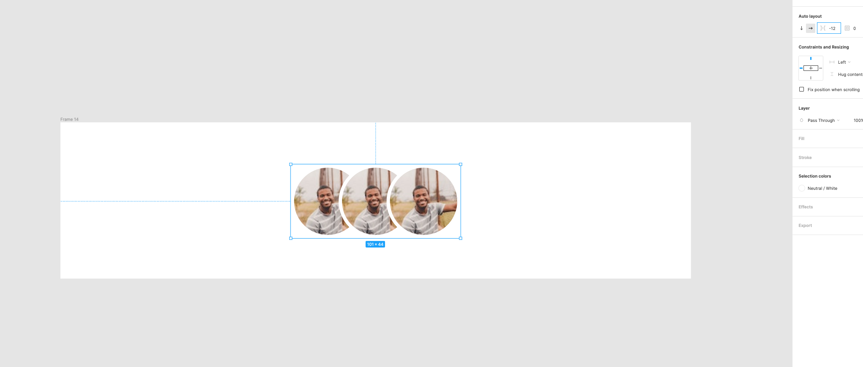
Task: Click the blend mode droplet icon
Action: tap(801, 120)
